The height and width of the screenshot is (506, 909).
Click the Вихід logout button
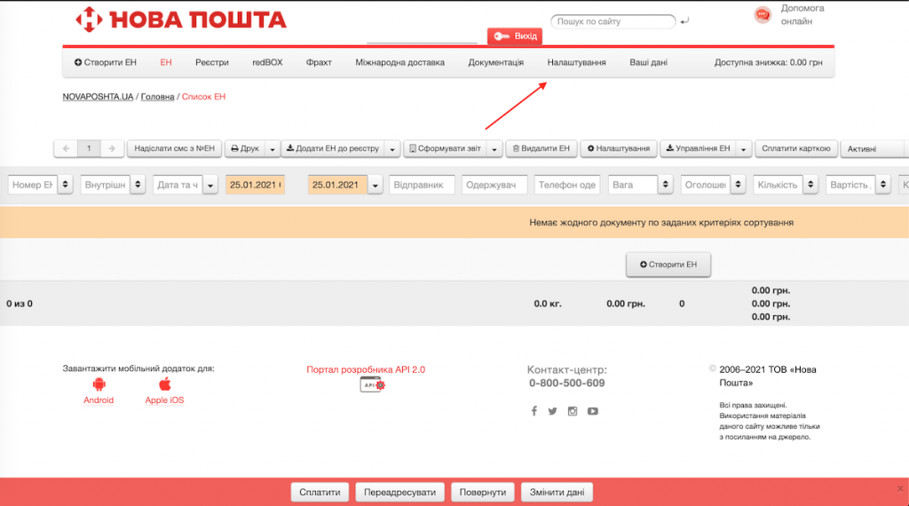point(515,36)
